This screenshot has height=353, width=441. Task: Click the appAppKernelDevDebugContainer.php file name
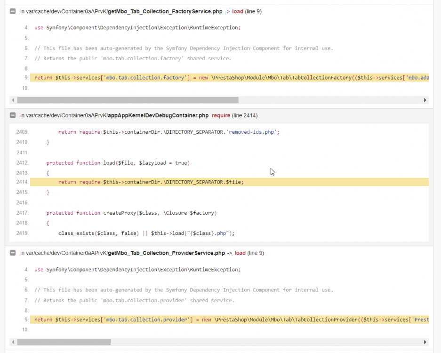pyautogui.click(x=158, y=115)
